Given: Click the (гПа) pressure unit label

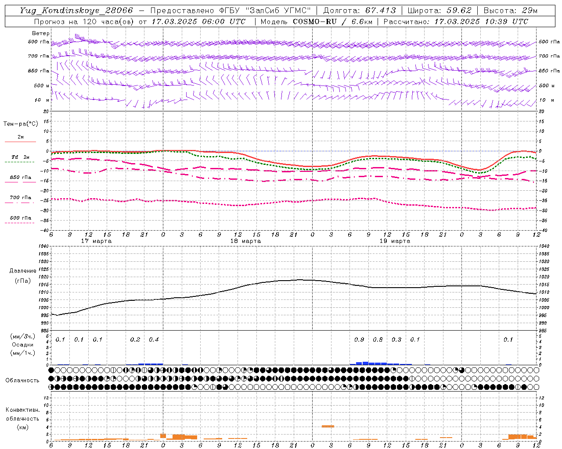Looking at the screenshot, I should coord(23,281).
